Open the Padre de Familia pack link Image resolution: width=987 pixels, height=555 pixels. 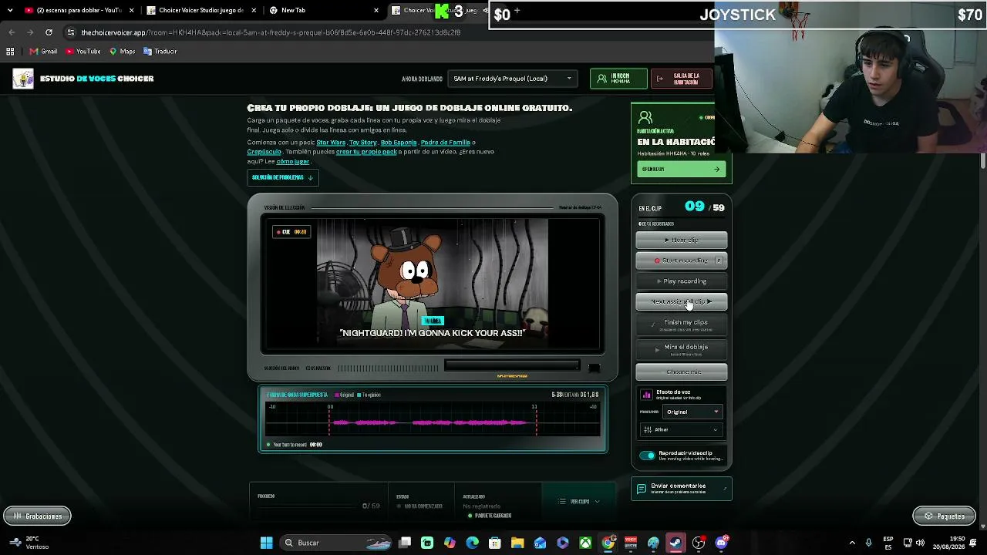[446, 143]
